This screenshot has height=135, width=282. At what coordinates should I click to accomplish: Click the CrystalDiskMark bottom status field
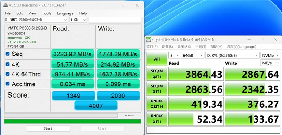(213, 130)
